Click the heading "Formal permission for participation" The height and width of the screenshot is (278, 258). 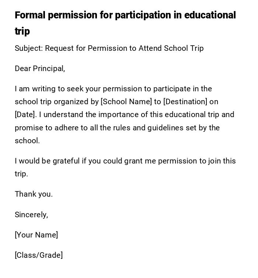pyautogui.click(x=92, y=15)
